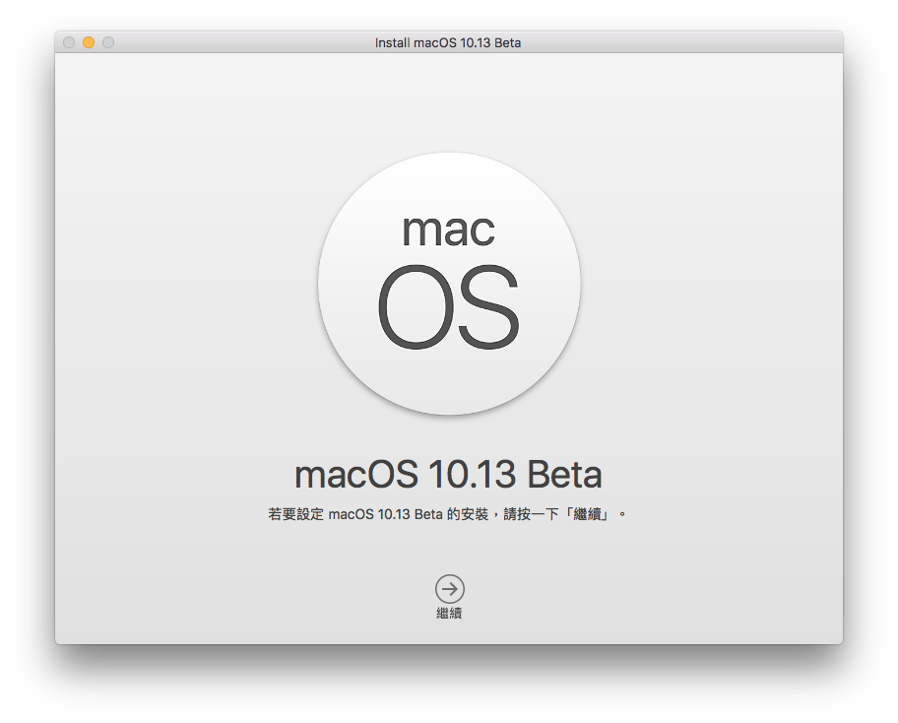Click the circular arrow Continue icon

450,589
